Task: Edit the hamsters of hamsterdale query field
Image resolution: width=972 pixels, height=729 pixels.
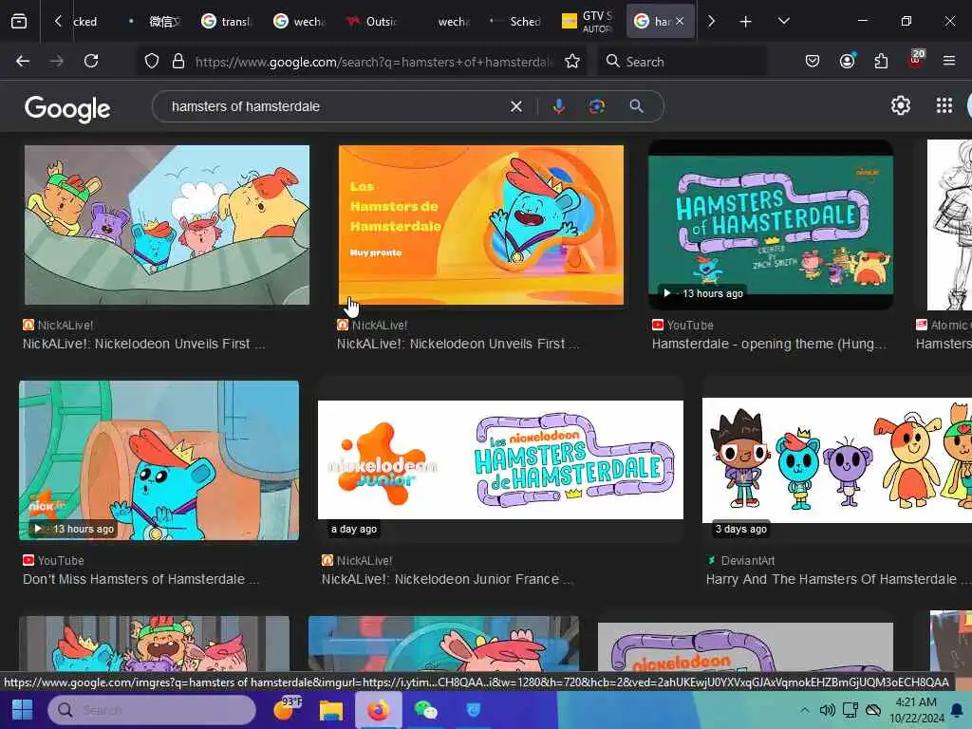Action: (x=335, y=106)
